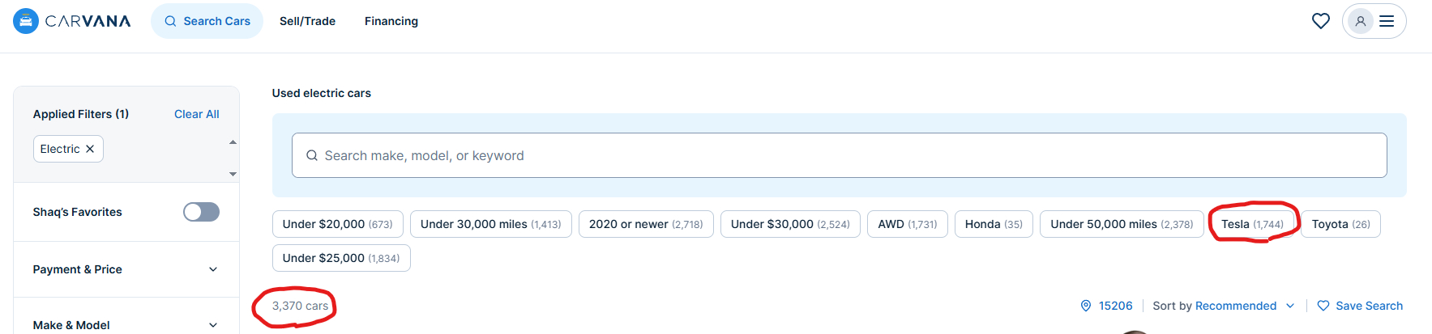Open the Sell/Trade menu item

[307, 21]
